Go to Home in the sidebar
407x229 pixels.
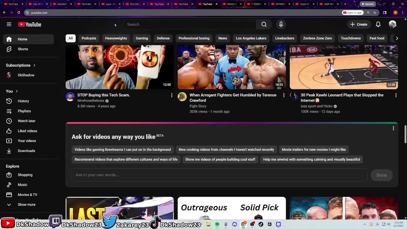tap(29, 39)
